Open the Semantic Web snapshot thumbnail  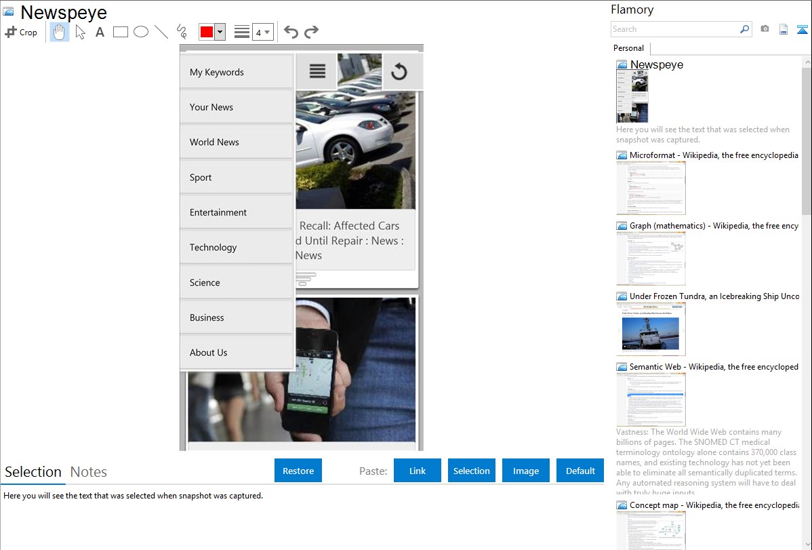pyautogui.click(x=651, y=399)
